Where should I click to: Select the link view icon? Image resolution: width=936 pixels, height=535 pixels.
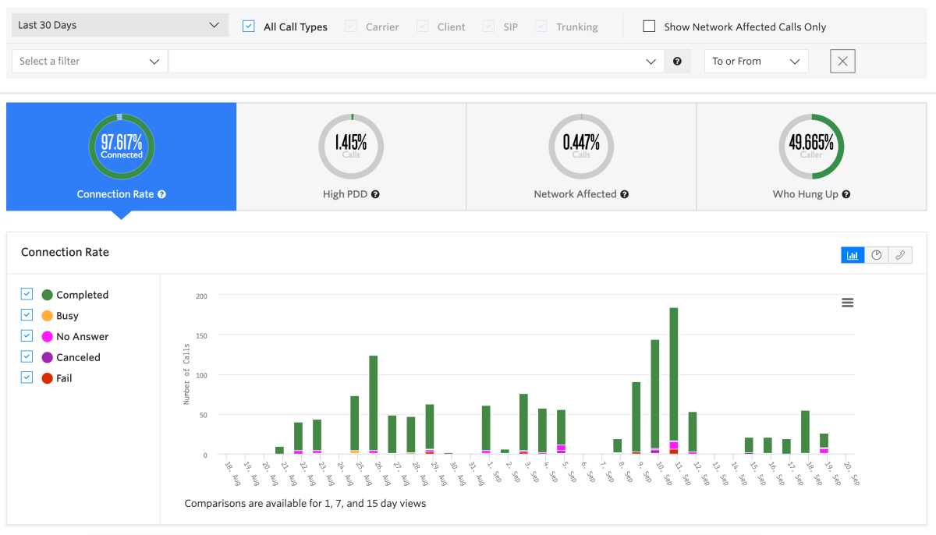(x=900, y=255)
